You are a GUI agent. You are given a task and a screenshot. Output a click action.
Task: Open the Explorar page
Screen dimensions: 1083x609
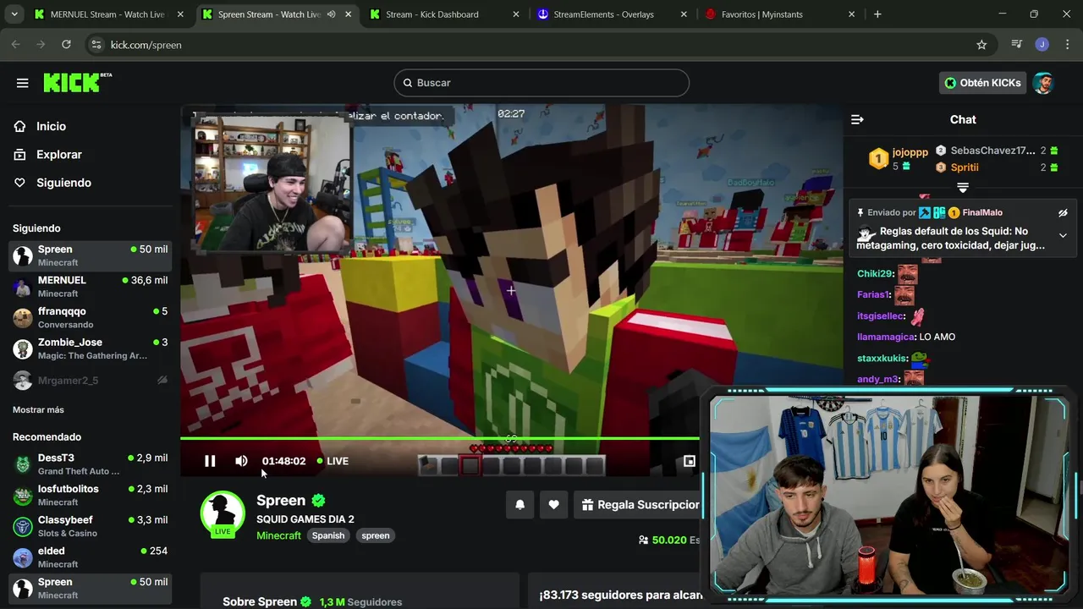pyautogui.click(x=58, y=155)
